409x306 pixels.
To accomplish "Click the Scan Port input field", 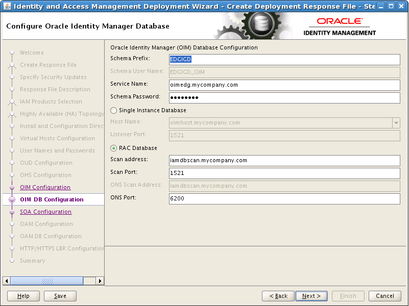I will click(284, 173).
